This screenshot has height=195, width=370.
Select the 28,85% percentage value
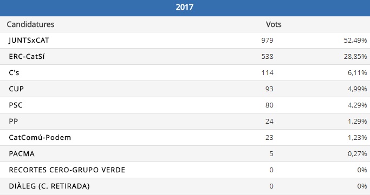coord(355,57)
